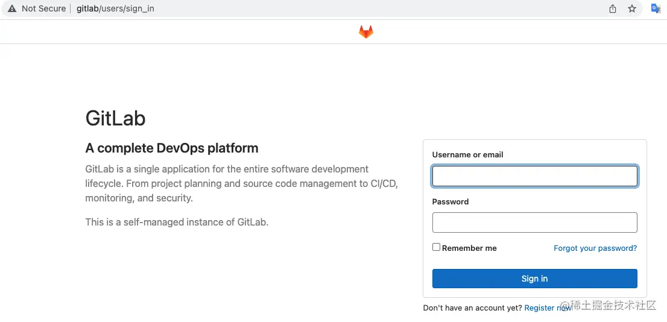Focus the Username or email field

(x=535, y=176)
